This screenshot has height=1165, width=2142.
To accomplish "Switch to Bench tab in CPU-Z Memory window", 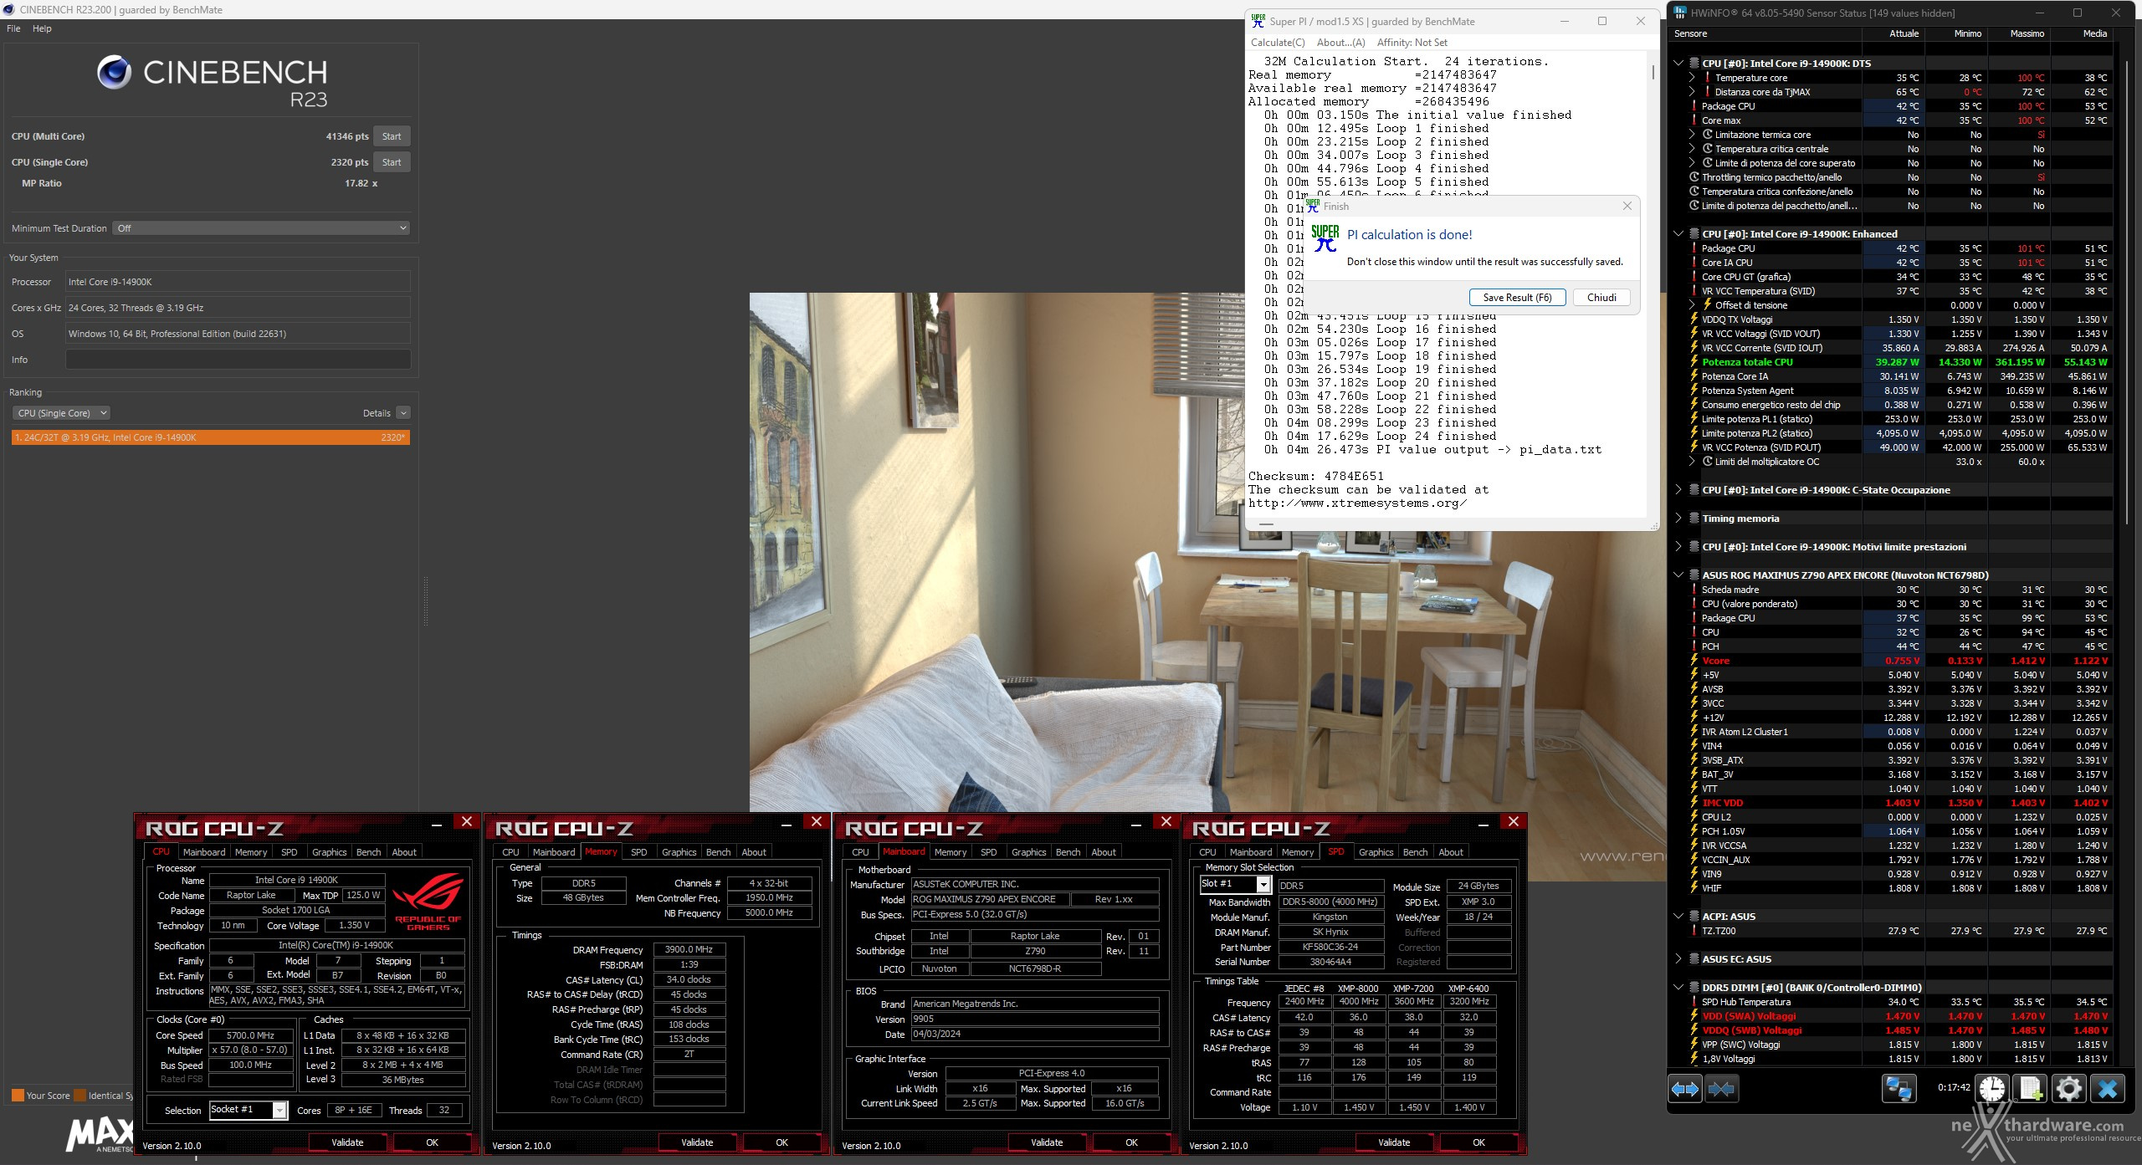I will (718, 852).
